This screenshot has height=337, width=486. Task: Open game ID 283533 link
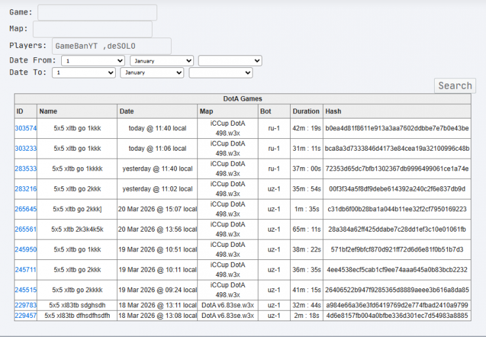coord(26,168)
